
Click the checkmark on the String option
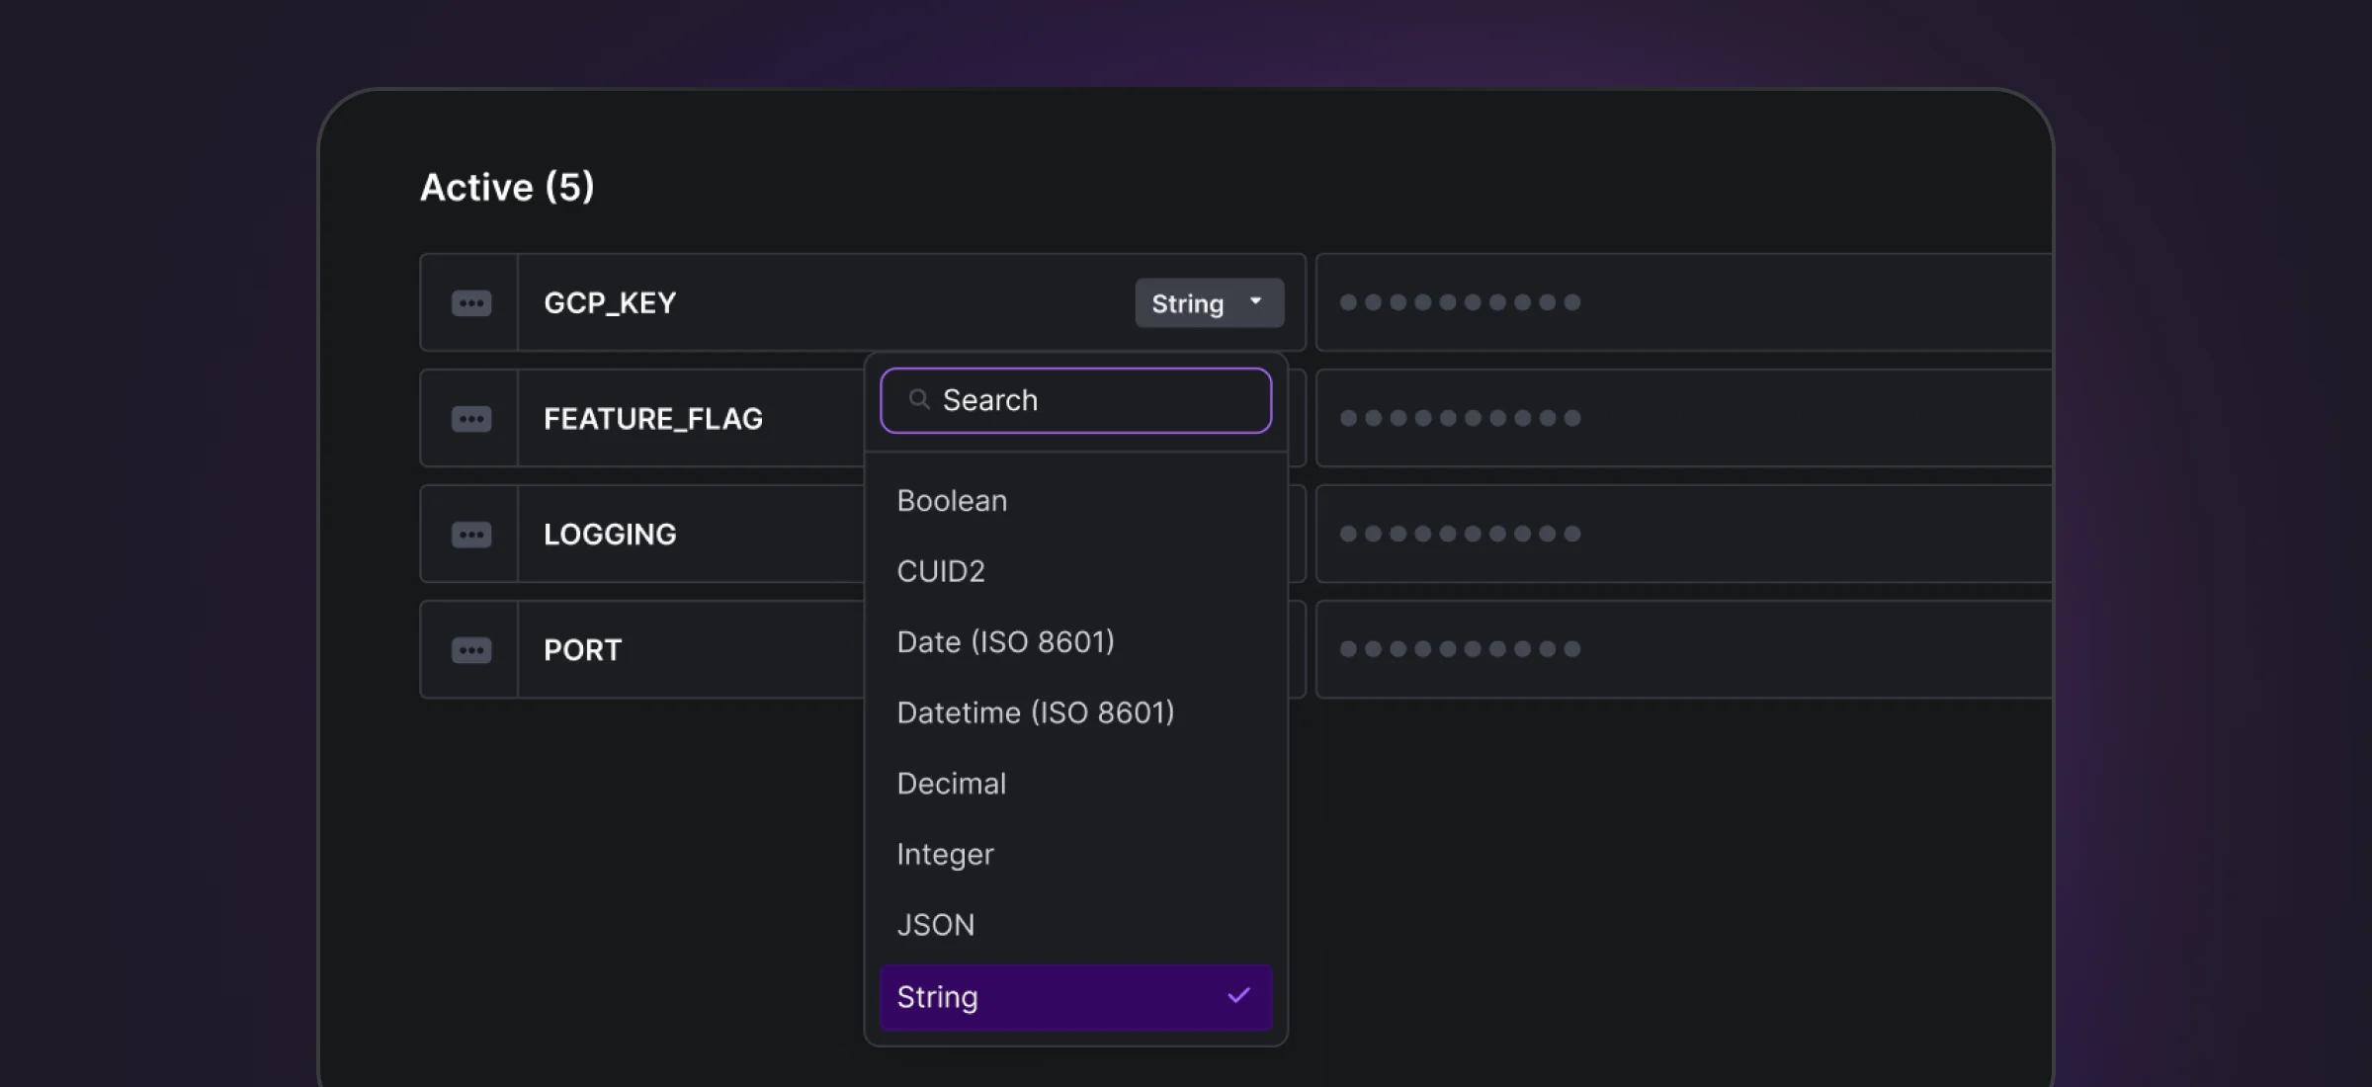1238,996
